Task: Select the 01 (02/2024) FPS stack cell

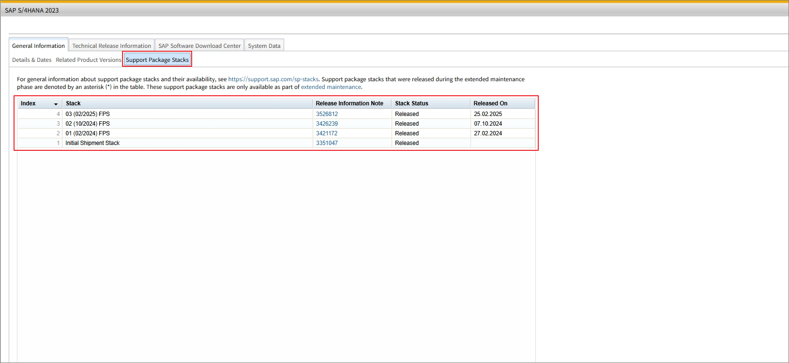Action: (187, 133)
